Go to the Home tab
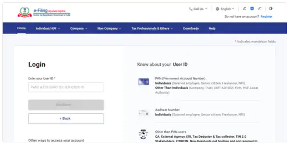 point(21,28)
